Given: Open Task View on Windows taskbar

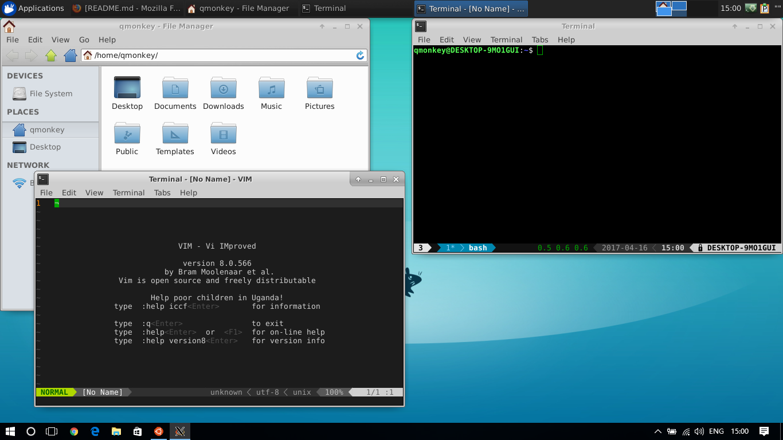Looking at the screenshot, I should tap(52, 431).
